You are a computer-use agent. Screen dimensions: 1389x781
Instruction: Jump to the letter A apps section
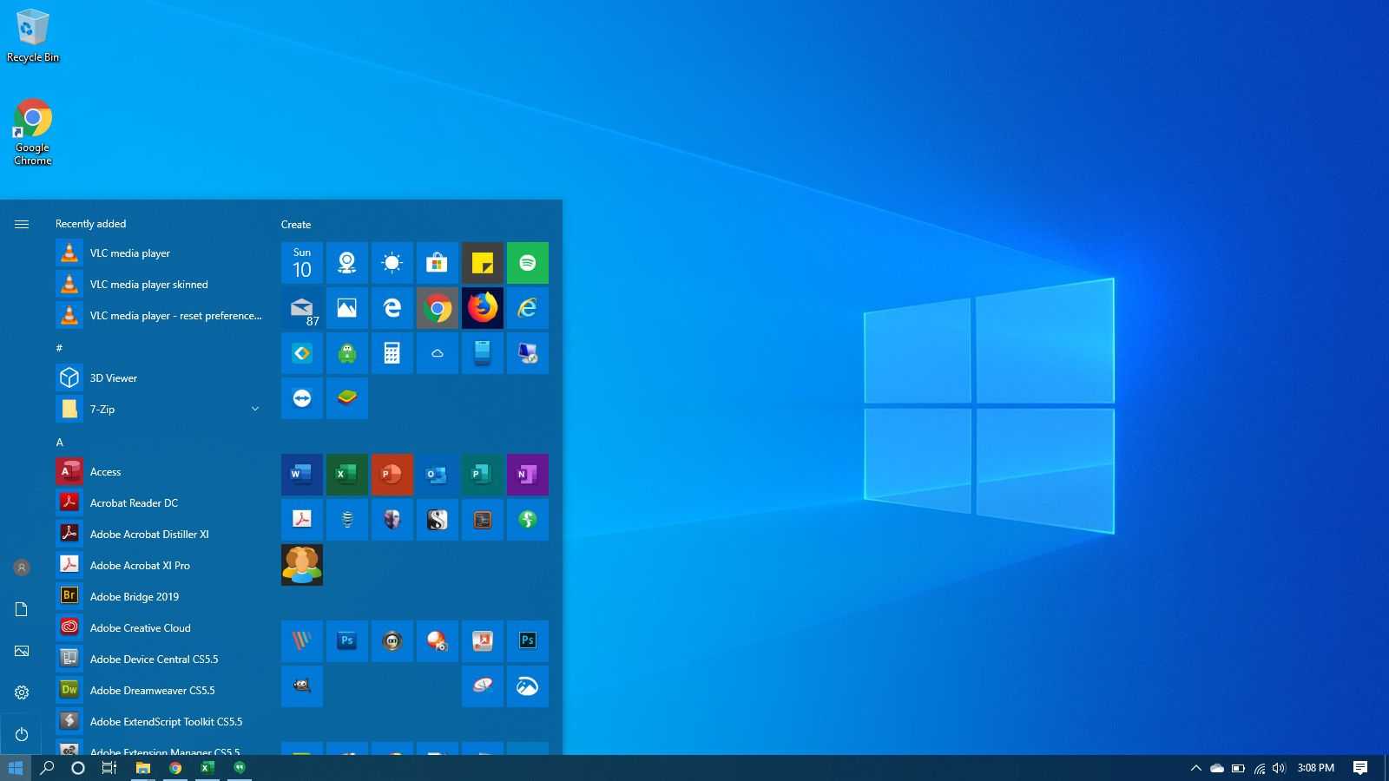click(60, 442)
